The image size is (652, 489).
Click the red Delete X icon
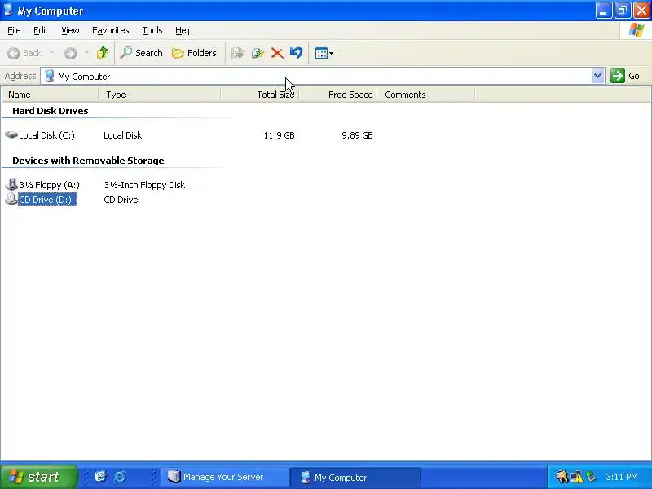277,53
